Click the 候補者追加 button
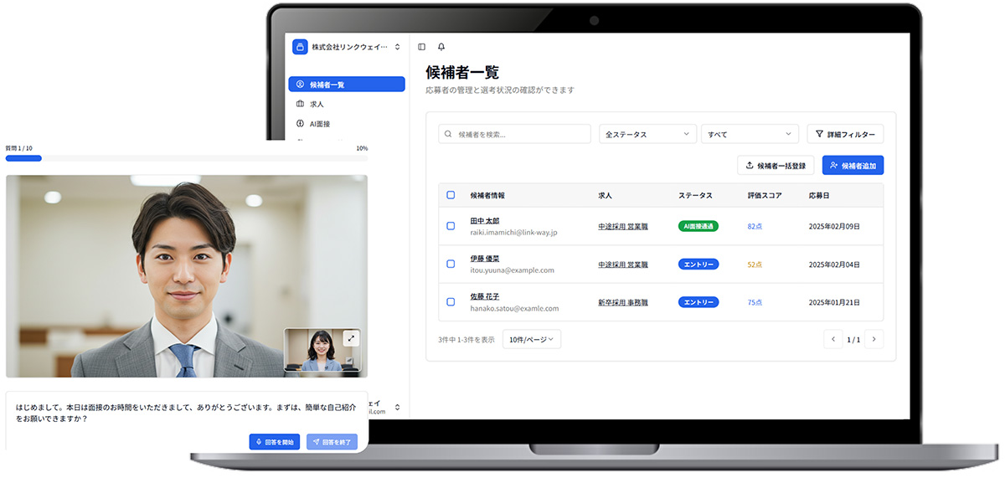This screenshot has width=1005, height=483. tap(852, 165)
